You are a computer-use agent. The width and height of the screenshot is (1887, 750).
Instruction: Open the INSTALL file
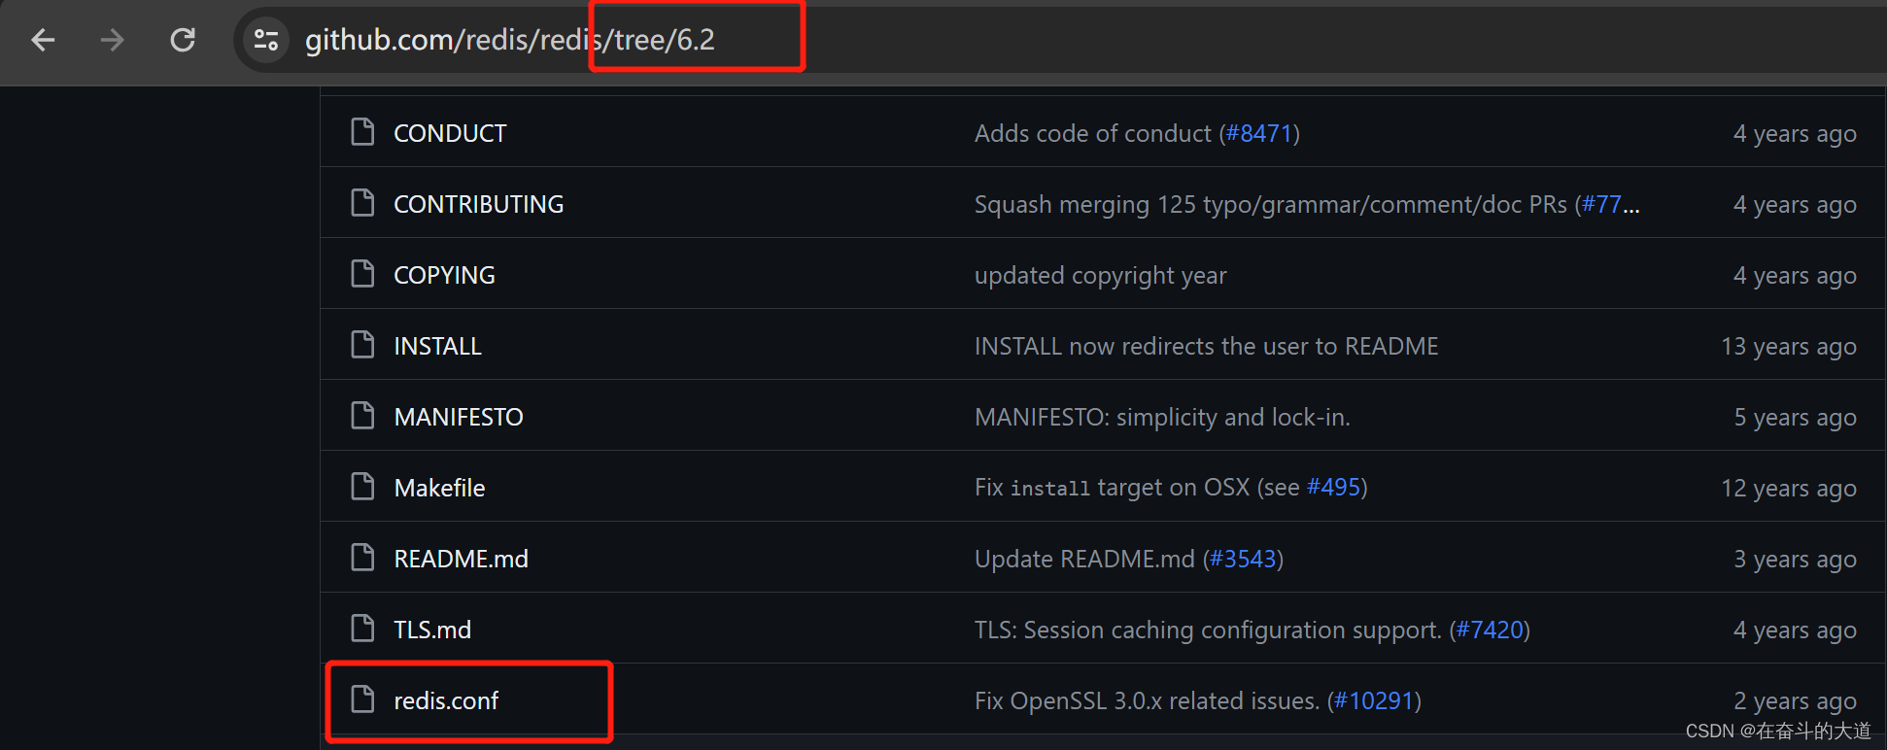437,345
